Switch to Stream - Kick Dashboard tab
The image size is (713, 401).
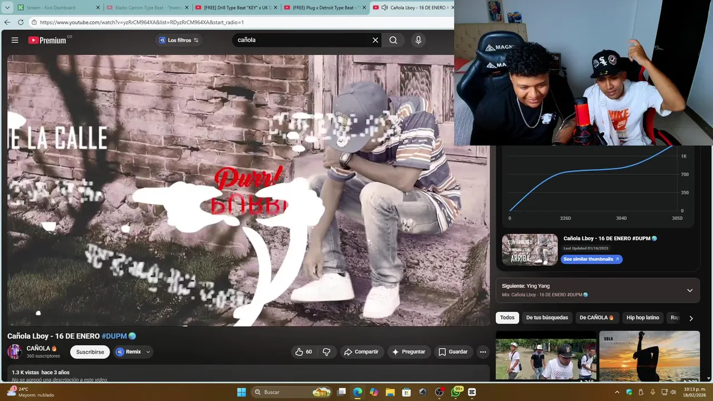pos(51,8)
